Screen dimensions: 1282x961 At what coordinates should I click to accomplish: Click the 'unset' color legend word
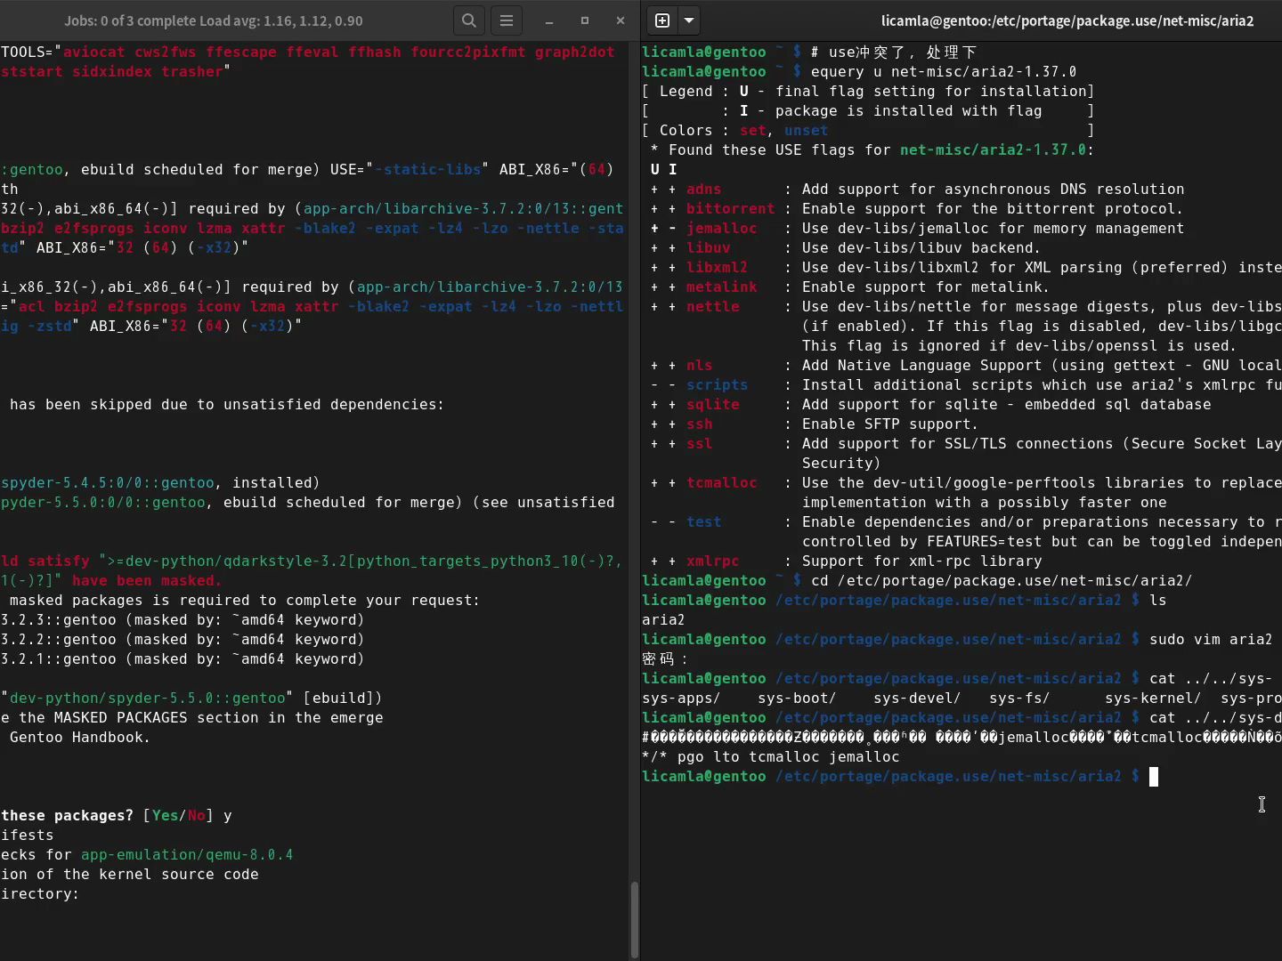806,130
